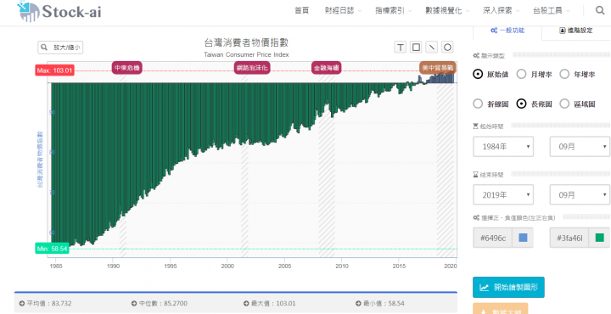611x314 pixels.
Task: Click the positive color hex field #6496c
Action: (493, 238)
